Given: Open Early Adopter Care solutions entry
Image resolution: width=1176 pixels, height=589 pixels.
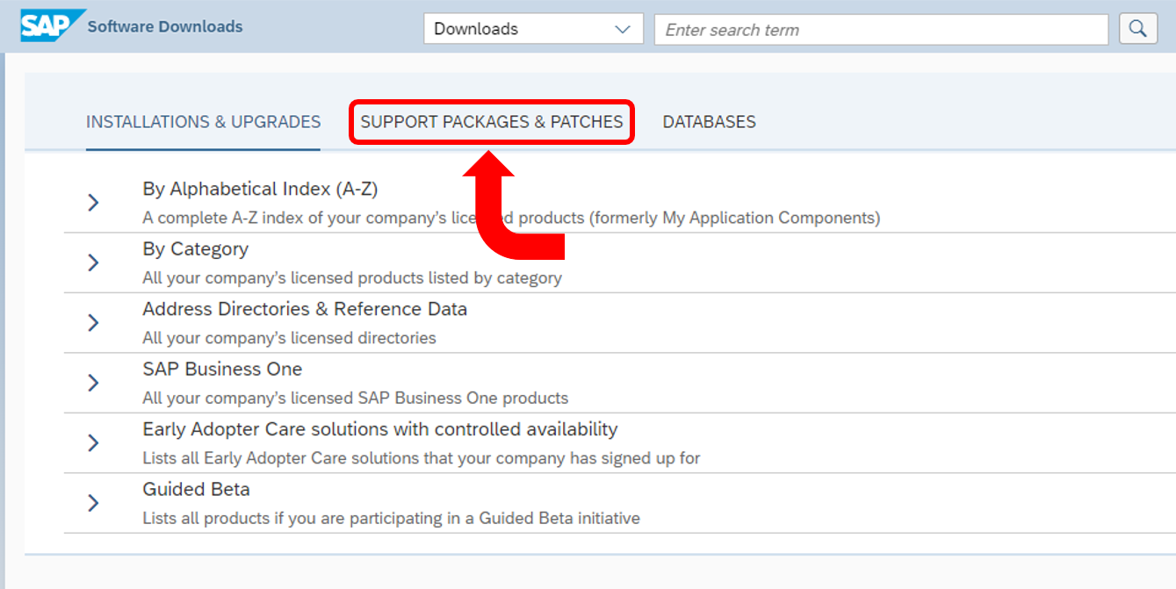Looking at the screenshot, I should pos(379,429).
